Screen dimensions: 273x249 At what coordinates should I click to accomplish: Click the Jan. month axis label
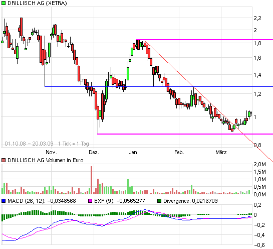tap(134, 152)
